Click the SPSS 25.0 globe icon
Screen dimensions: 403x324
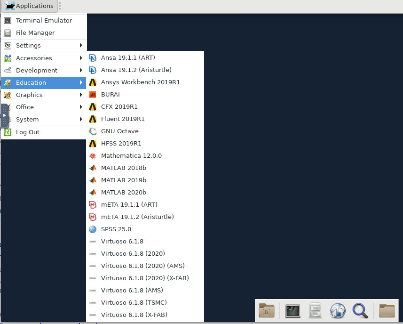pyautogui.click(x=93, y=229)
